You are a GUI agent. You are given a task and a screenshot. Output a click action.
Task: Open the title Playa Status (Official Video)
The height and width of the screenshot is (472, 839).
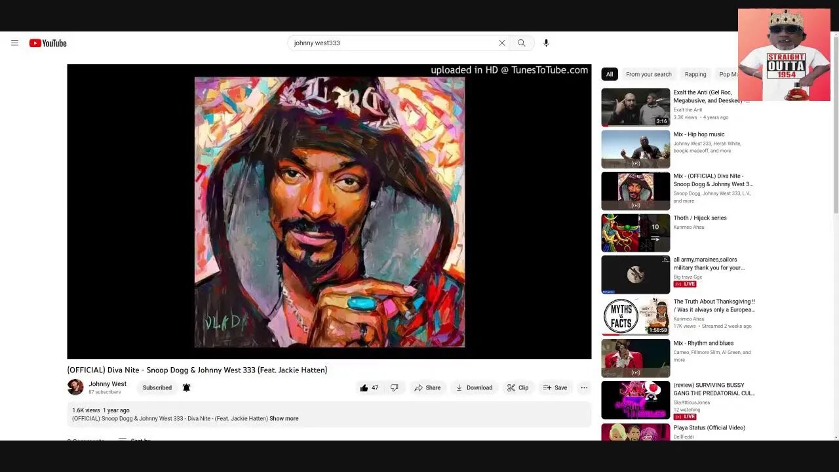[709, 427]
